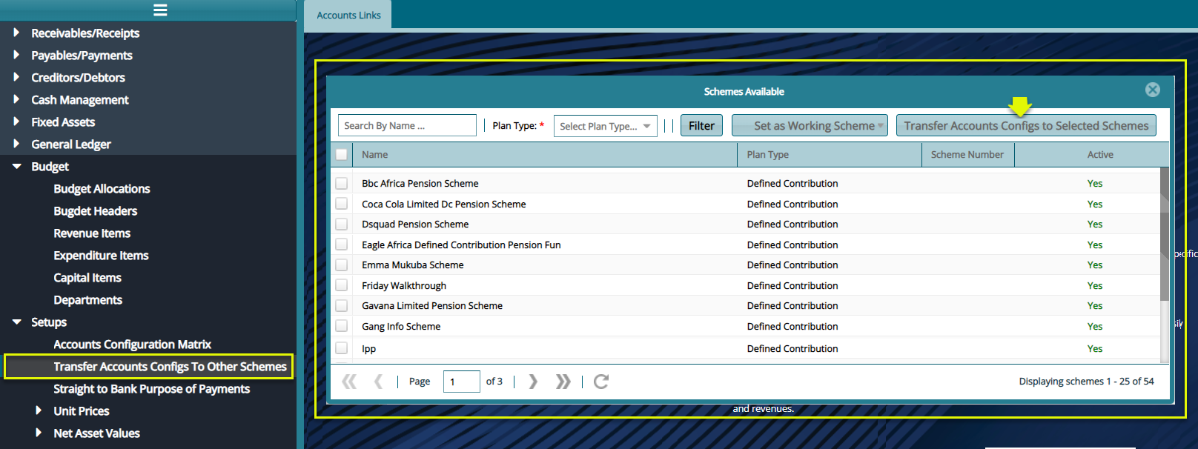Focus the Search By Name field
This screenshot has width=1198, height=449.
click(407, 125)
